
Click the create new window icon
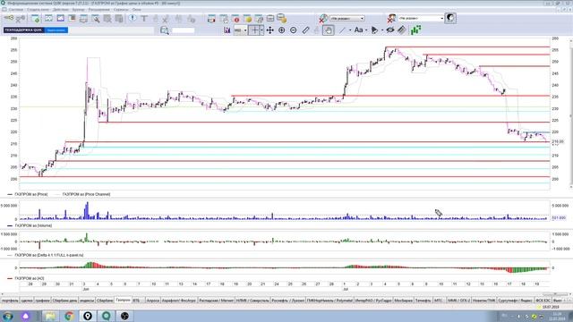coord(36,18)
